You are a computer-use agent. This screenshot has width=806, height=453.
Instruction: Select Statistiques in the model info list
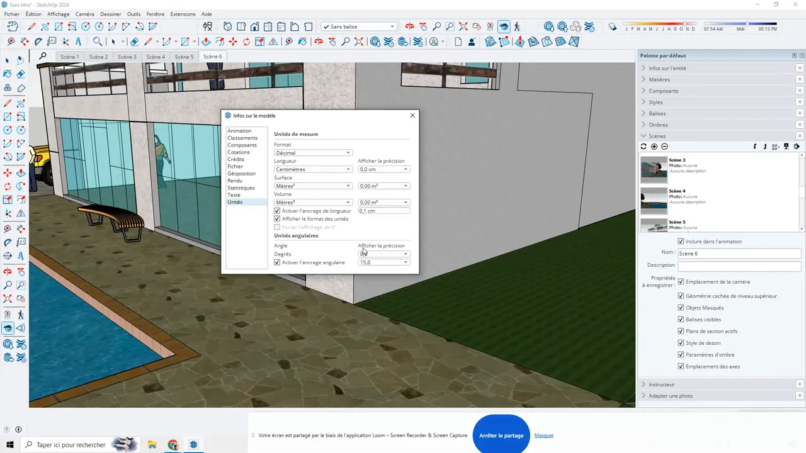click(x=241, y=187)
